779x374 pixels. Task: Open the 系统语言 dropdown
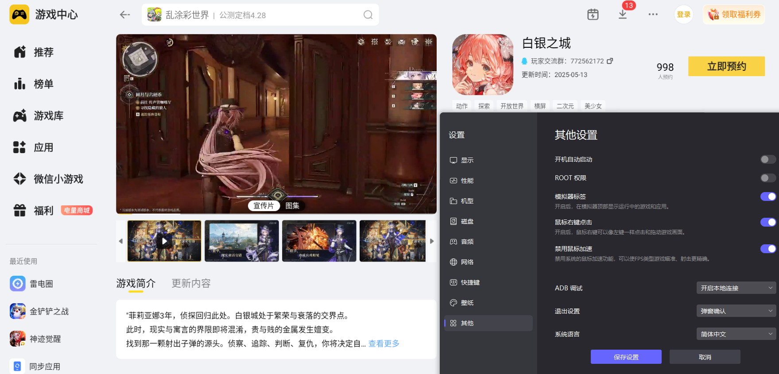click(x=736, y=334)
